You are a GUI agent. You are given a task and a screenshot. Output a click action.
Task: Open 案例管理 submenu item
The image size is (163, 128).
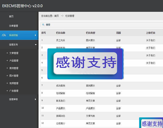point(14,68)
